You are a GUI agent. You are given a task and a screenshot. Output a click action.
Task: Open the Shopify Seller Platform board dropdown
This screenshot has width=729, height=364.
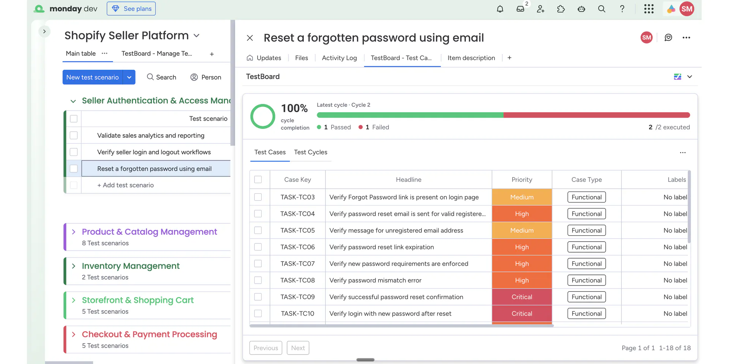coord(196,36)
